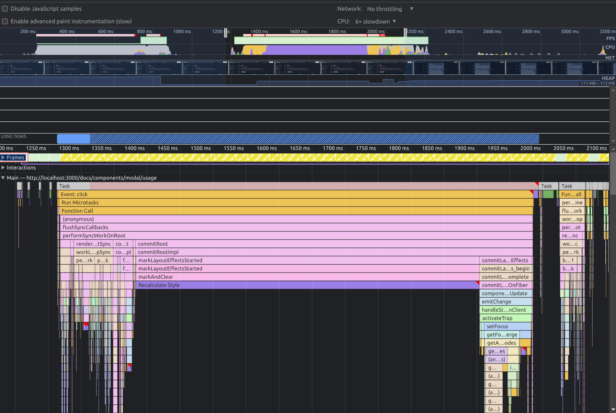616x413 pixels.
Task: Select the render…tSync entry
Action: click(94, 244)
